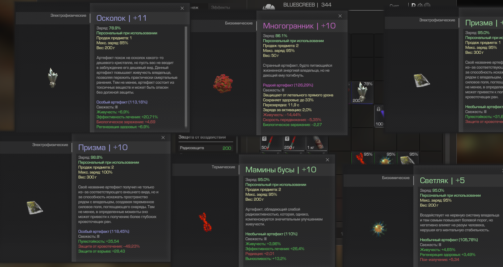The image size is (503, 267).
Task: Click the Призма +10 artifact preview image
Action: coord(35,208)
